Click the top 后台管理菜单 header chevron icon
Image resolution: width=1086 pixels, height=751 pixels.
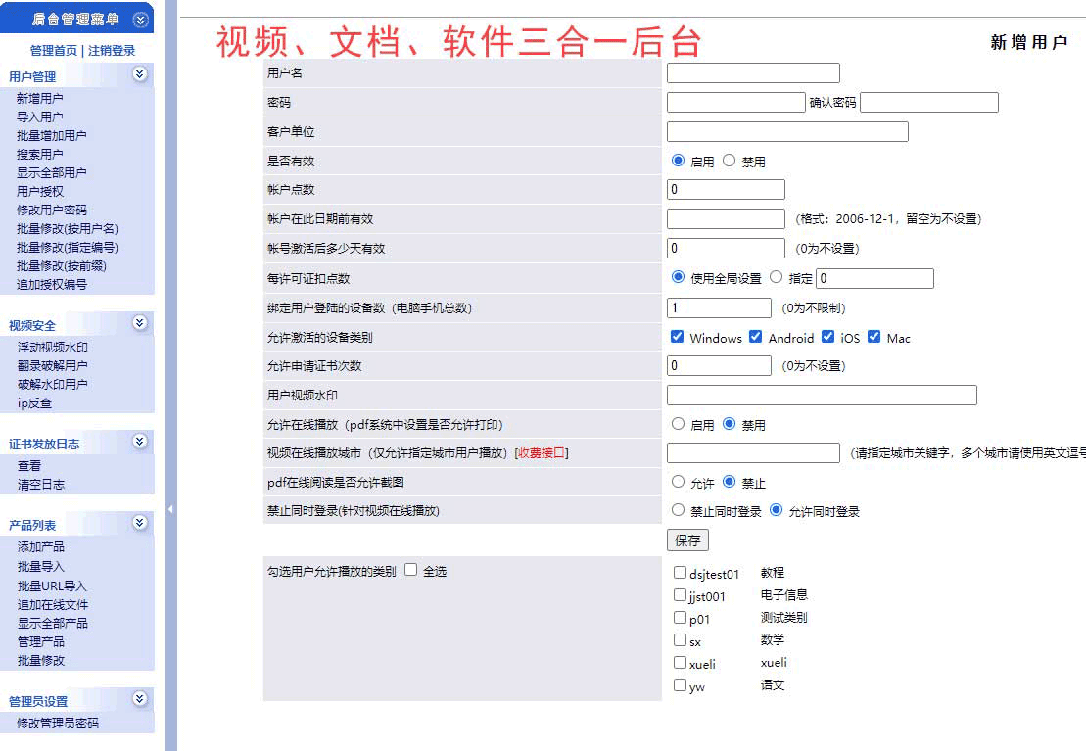pyautogui.click(x=140, y=19)
